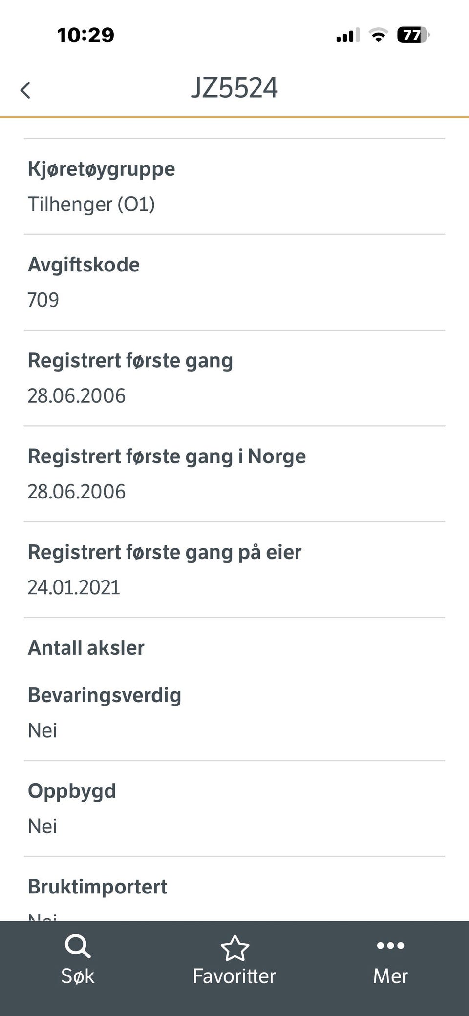This screenshot has width=469, height=1016.
Task: Switch to the Favoritter tab label
Action: click(234, 976)
